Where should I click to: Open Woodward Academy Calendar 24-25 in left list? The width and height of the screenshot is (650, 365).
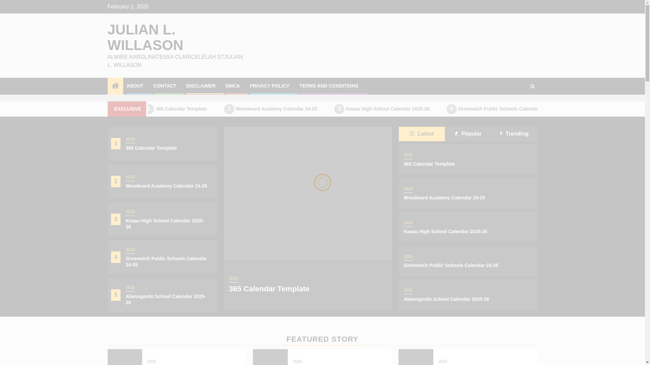point(166,186)
